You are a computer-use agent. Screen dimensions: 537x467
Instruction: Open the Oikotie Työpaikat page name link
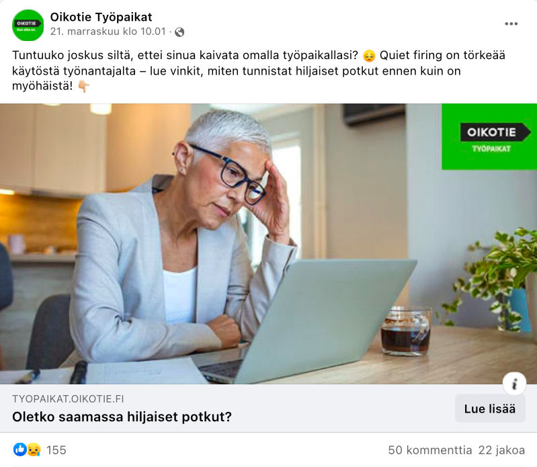(x=101, y=17)
